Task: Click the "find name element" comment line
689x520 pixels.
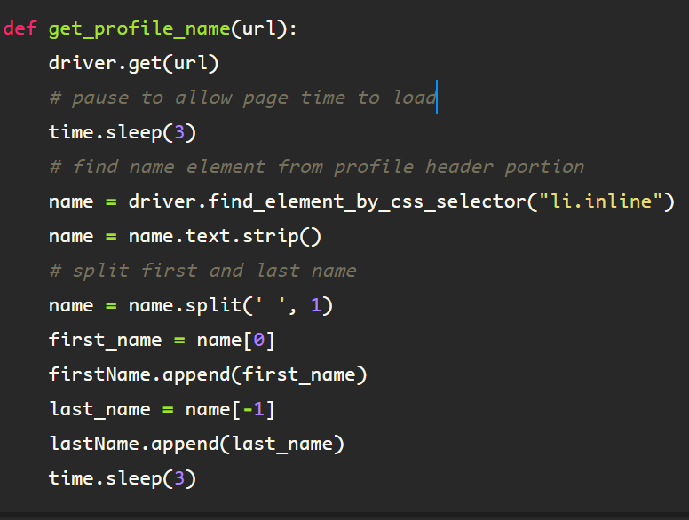Action: 316,167
